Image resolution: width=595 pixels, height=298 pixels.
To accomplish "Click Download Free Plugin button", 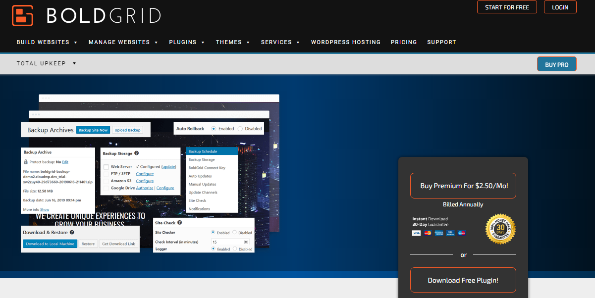I will [x=463, y=280].
